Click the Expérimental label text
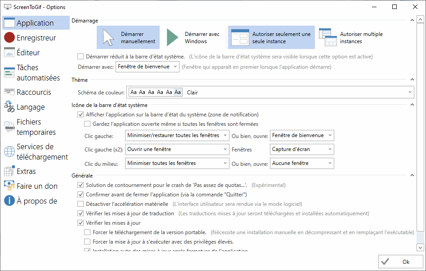 (x=269, y=185)
